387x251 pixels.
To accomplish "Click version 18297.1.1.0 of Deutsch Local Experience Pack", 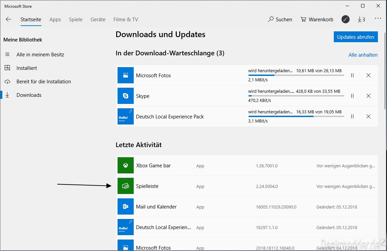I will (266, 227).
